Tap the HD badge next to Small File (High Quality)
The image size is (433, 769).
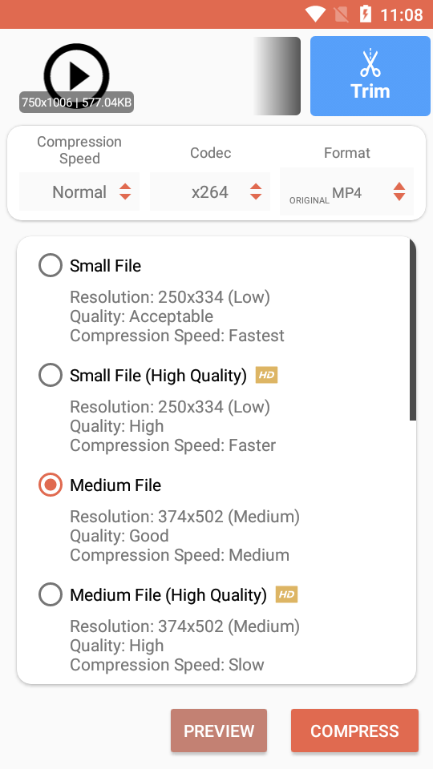pyautogui.click(x=266, y=376)
